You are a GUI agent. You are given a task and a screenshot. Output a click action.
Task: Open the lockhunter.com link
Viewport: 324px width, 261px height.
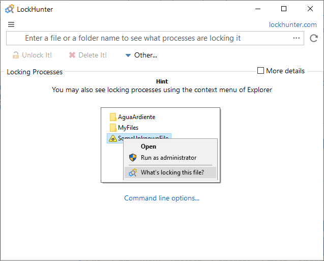point(292,24)
